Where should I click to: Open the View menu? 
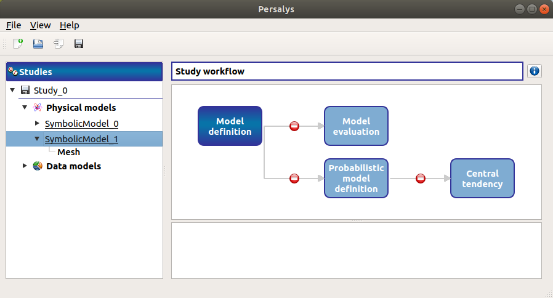pos(40,25)
